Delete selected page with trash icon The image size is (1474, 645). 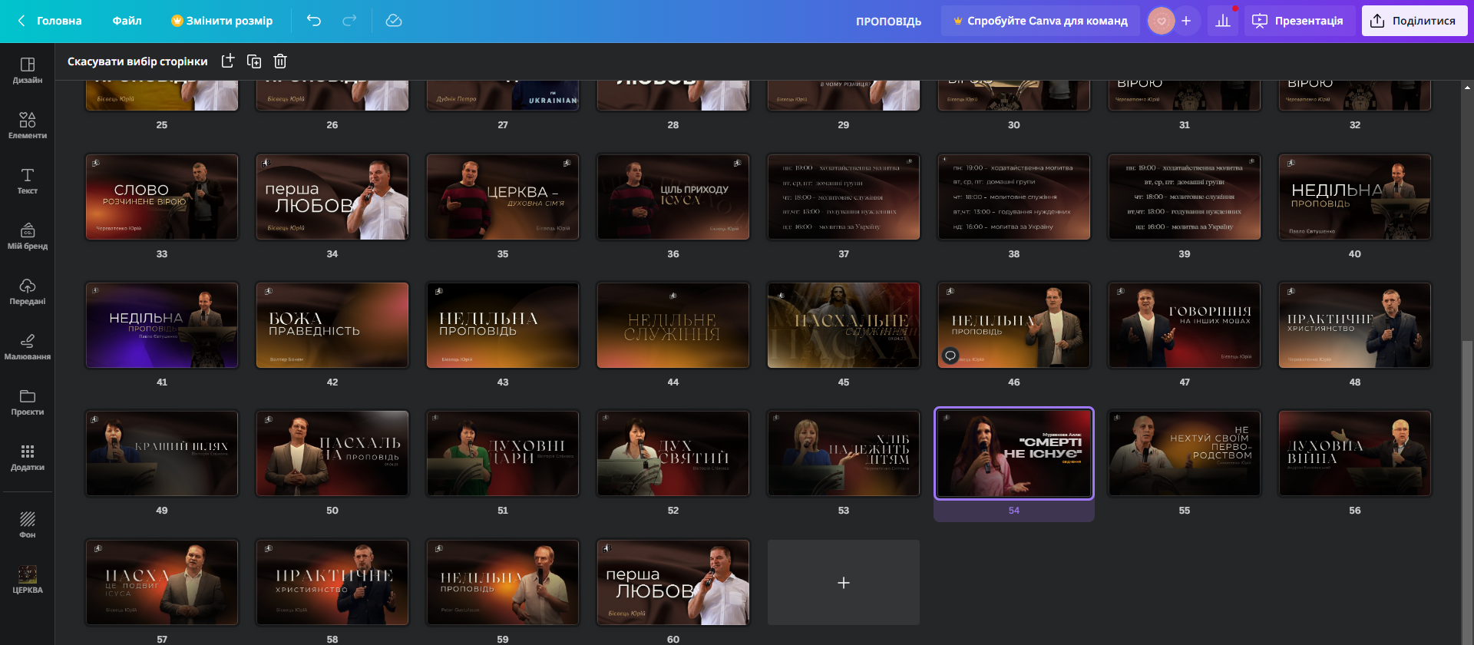click(x=280, y=61)
